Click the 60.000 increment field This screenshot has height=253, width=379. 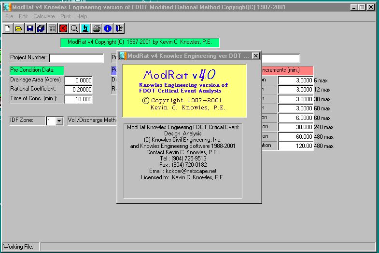(x=295, y=137)
